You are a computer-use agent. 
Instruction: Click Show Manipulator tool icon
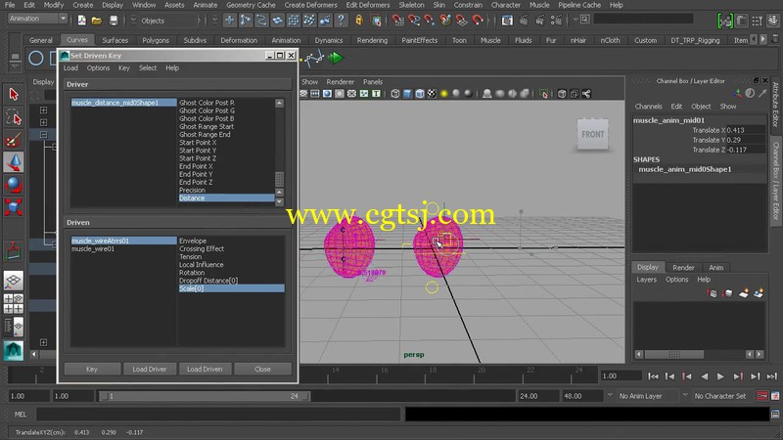14,251
